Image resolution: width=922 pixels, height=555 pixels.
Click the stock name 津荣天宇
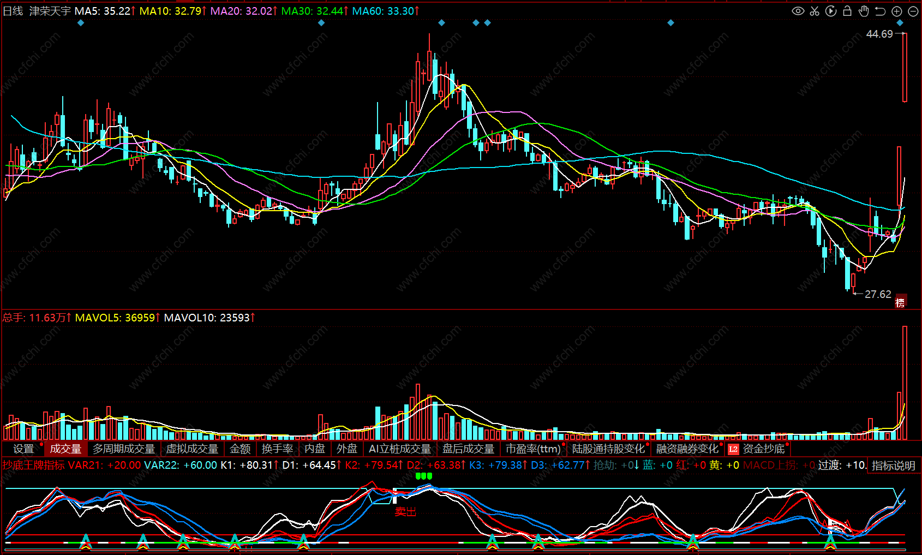[50, 11]
